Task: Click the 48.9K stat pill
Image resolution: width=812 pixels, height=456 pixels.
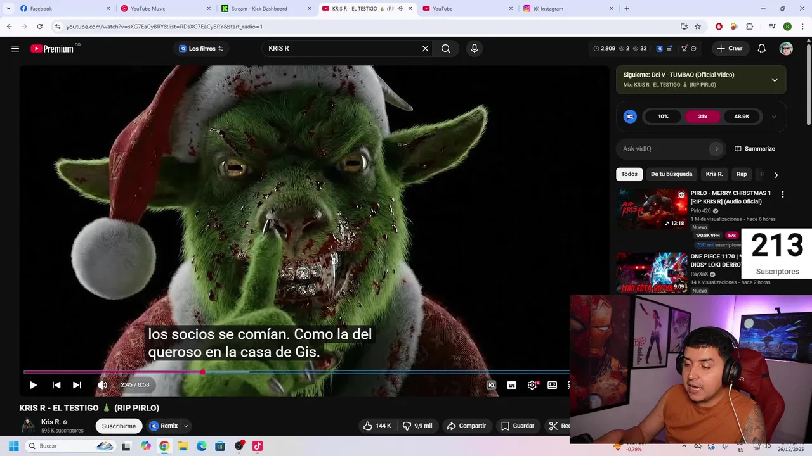Action: (742, 117)
